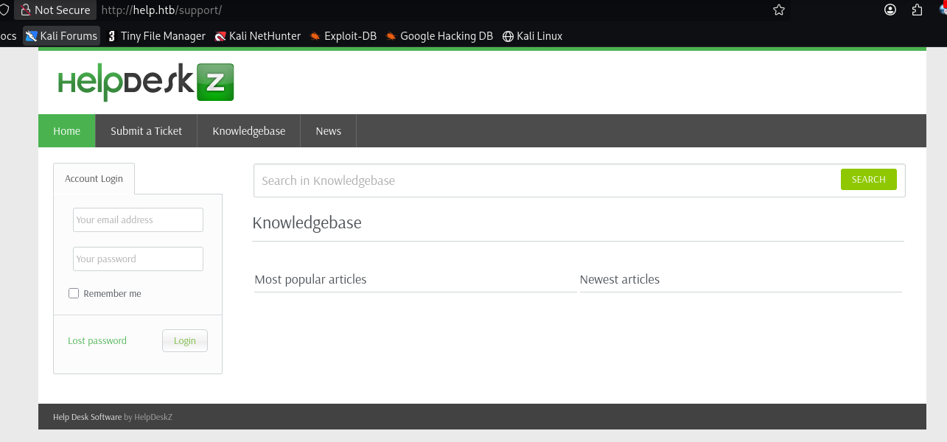Image resolution: width=947 pixels, height=442 pixels.
Task: Click the Not Secure lock indicator
Action: (x=55, y=10)
